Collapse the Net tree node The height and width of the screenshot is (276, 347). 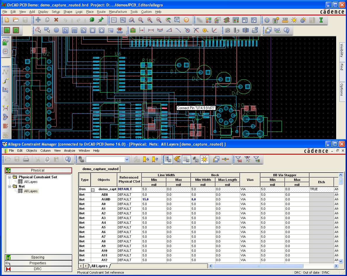pyautogui.click(x=10, y=186)
